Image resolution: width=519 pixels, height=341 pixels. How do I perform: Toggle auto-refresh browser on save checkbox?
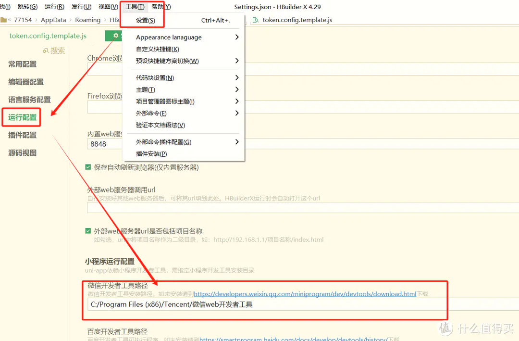pos(88,167)
